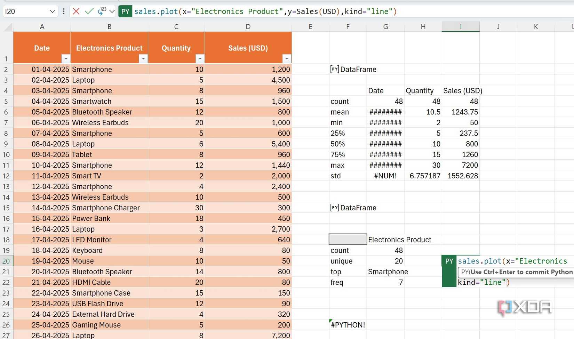Click the PY icon of second DataFrame cell
This screenshot has height=339, width=574.
click(334, 208)
